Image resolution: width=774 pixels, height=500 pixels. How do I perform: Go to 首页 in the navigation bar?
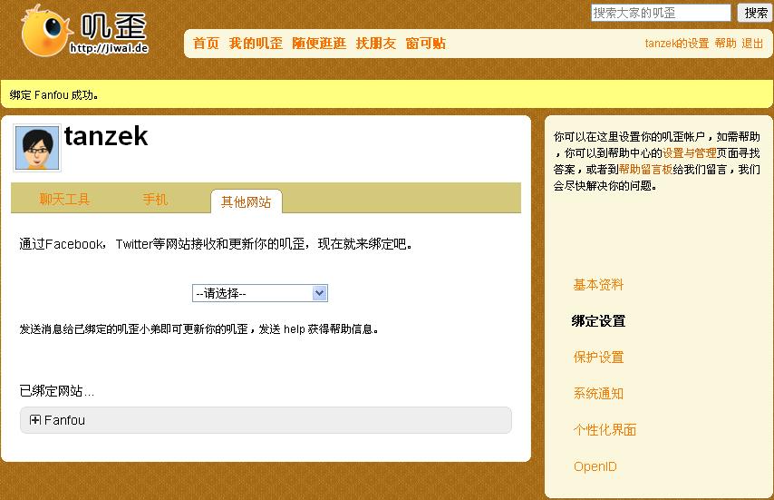coord(206,44)
